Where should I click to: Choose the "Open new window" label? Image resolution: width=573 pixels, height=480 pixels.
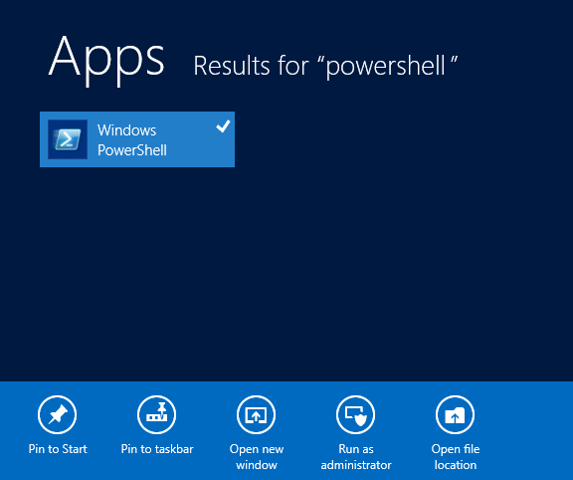click(x=257, y=457)
